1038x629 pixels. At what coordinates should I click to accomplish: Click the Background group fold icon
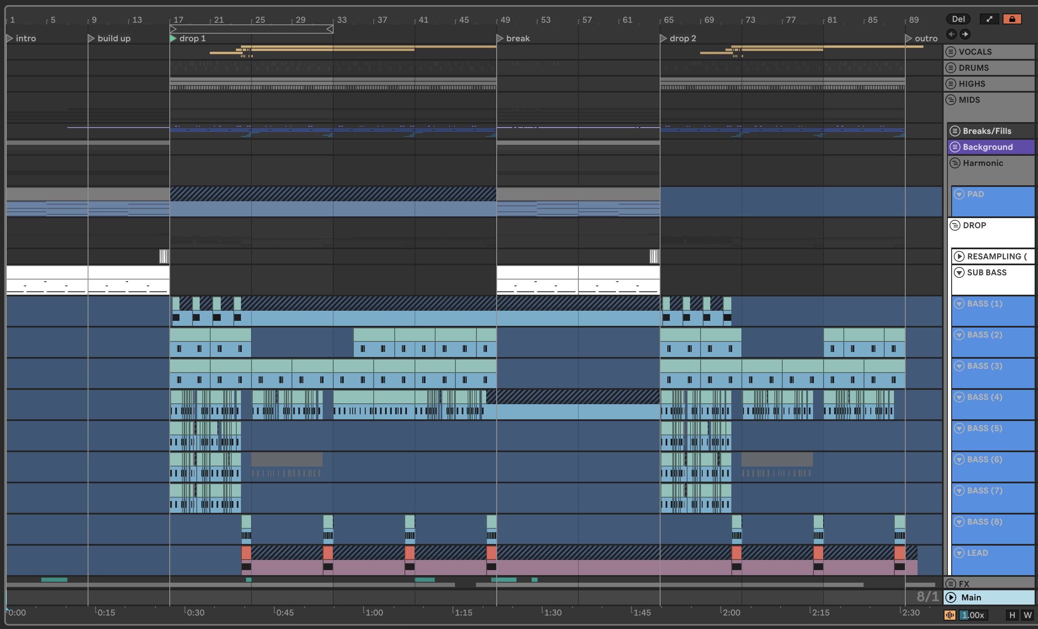point(955,147)
